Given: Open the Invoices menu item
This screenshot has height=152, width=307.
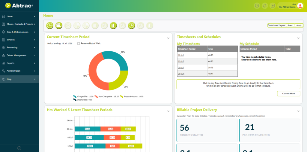Looking at the screenshot, I should 19,40.
